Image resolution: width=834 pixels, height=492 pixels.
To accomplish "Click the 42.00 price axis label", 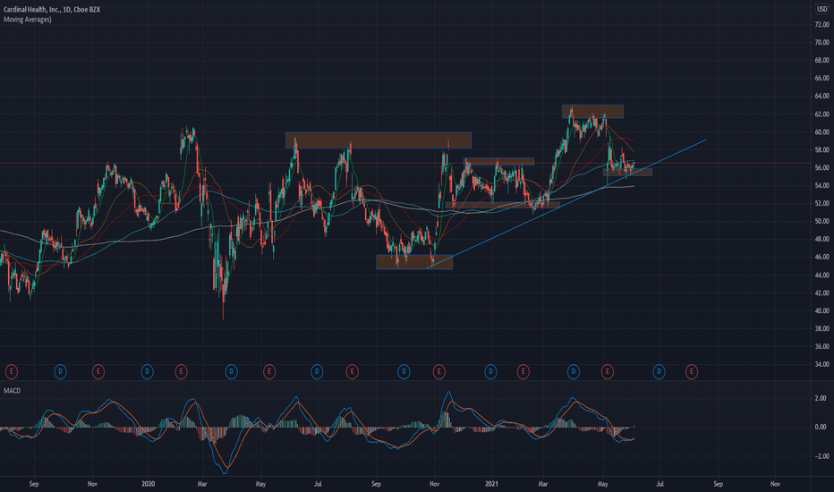I will 821,293.
